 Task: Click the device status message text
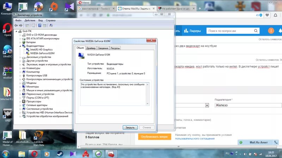112,86
